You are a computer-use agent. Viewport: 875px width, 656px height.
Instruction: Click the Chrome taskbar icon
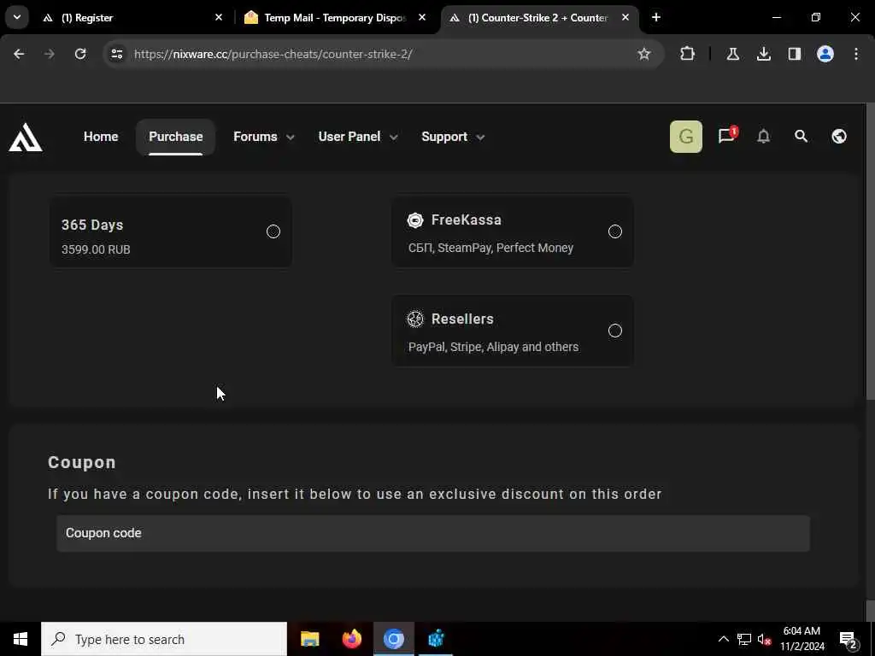(393, 639)
